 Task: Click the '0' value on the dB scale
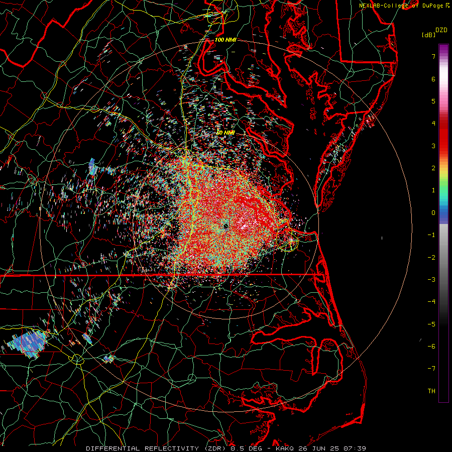tap(433, 213)
